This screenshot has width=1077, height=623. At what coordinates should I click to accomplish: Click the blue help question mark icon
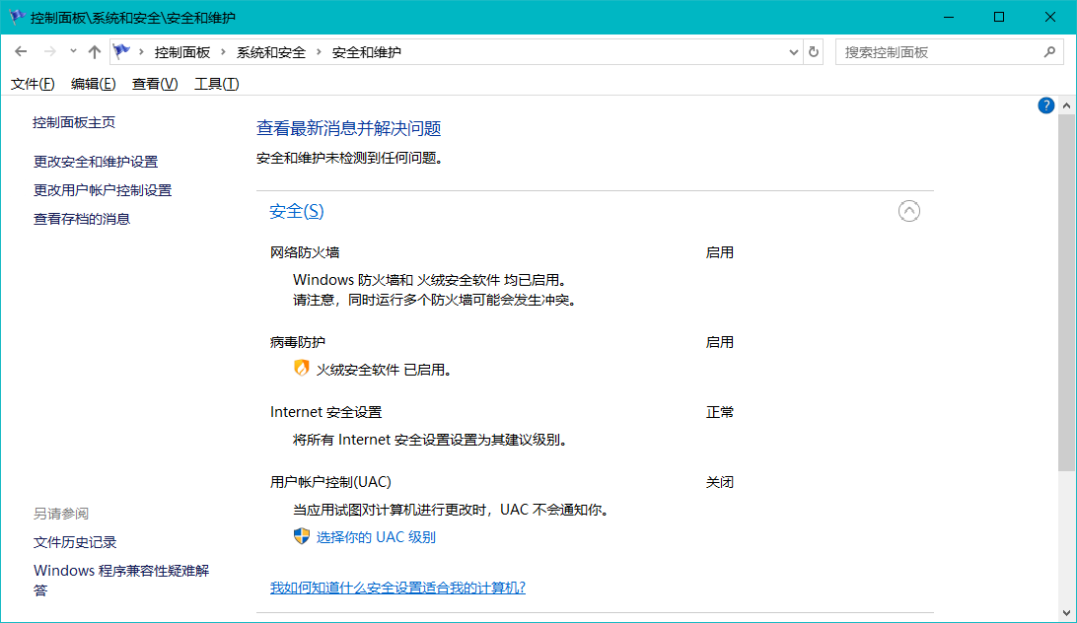1045,104
